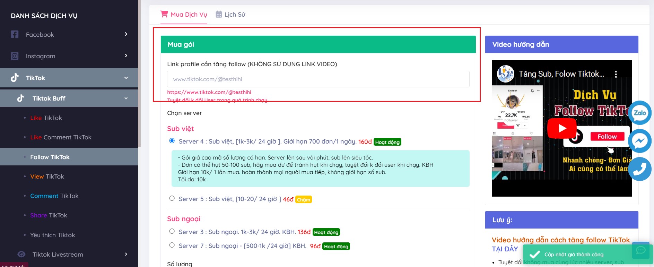Screen dimensions: 654x267
Task: Select Server 4 Sub việt radio
Action: coord(172,140)
